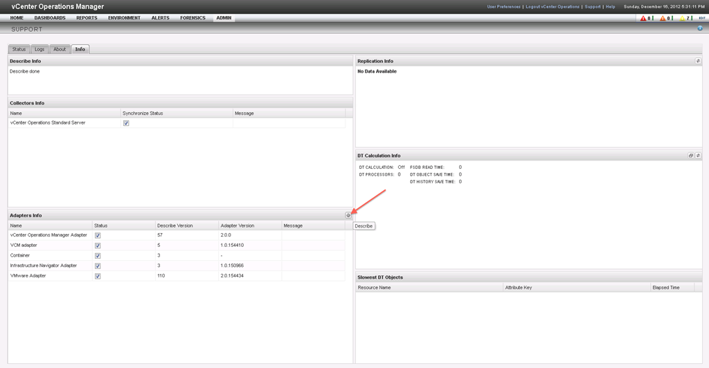Click the Describe Version column header
The image size is (709, 368).
point(174,226)
